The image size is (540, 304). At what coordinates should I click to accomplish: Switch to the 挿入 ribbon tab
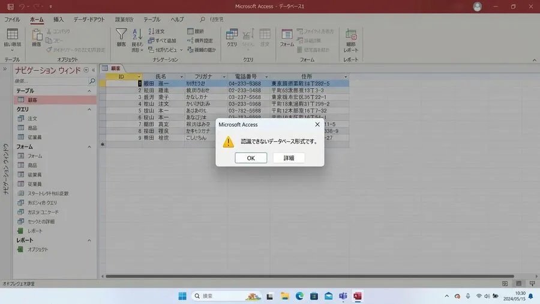(x=58, y=19)
